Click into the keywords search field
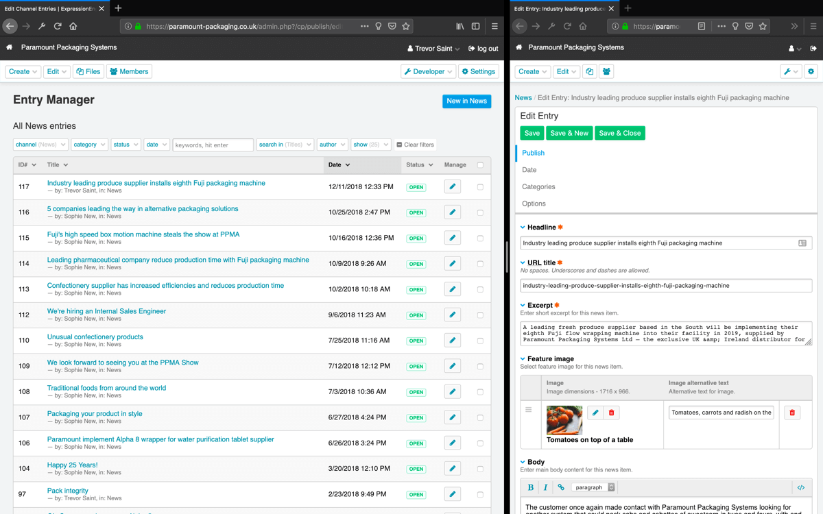Viewport: 823px width, 514px height. click(x=213, y=145)
